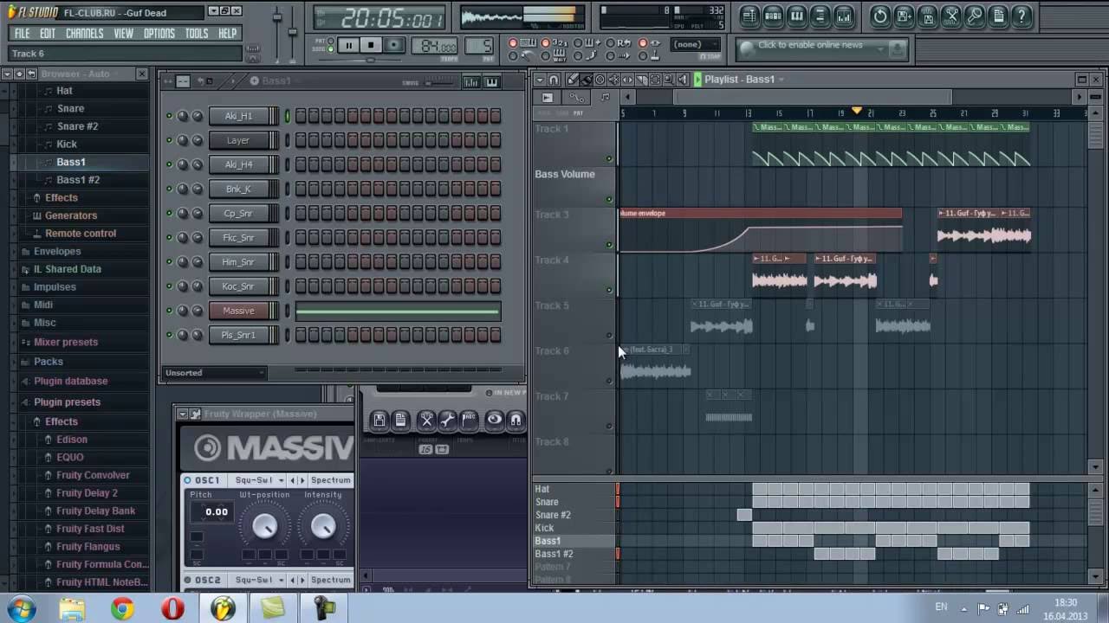Select the Zoom tool in Playlist
1109x623 pixels.
click(x=669, y=80)
